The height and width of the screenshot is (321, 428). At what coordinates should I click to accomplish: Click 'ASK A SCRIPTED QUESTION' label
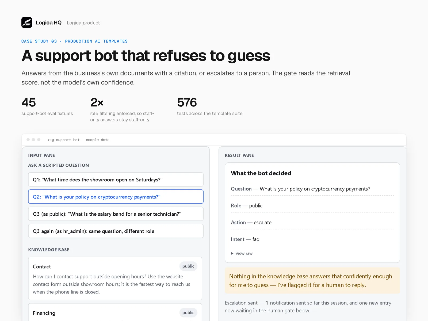pos(59,165)
